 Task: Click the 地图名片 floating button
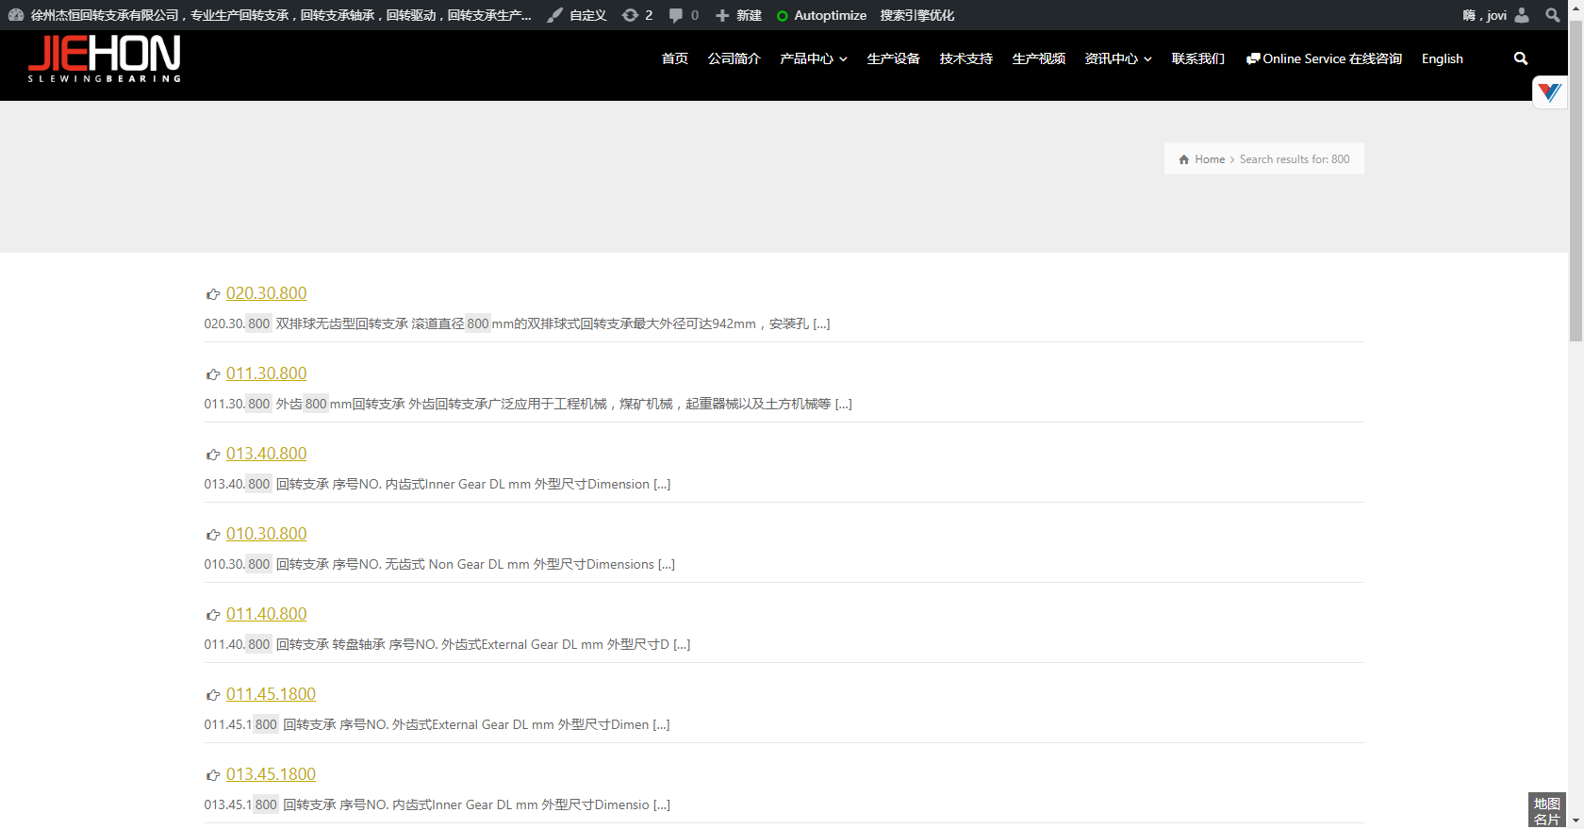1547,811
